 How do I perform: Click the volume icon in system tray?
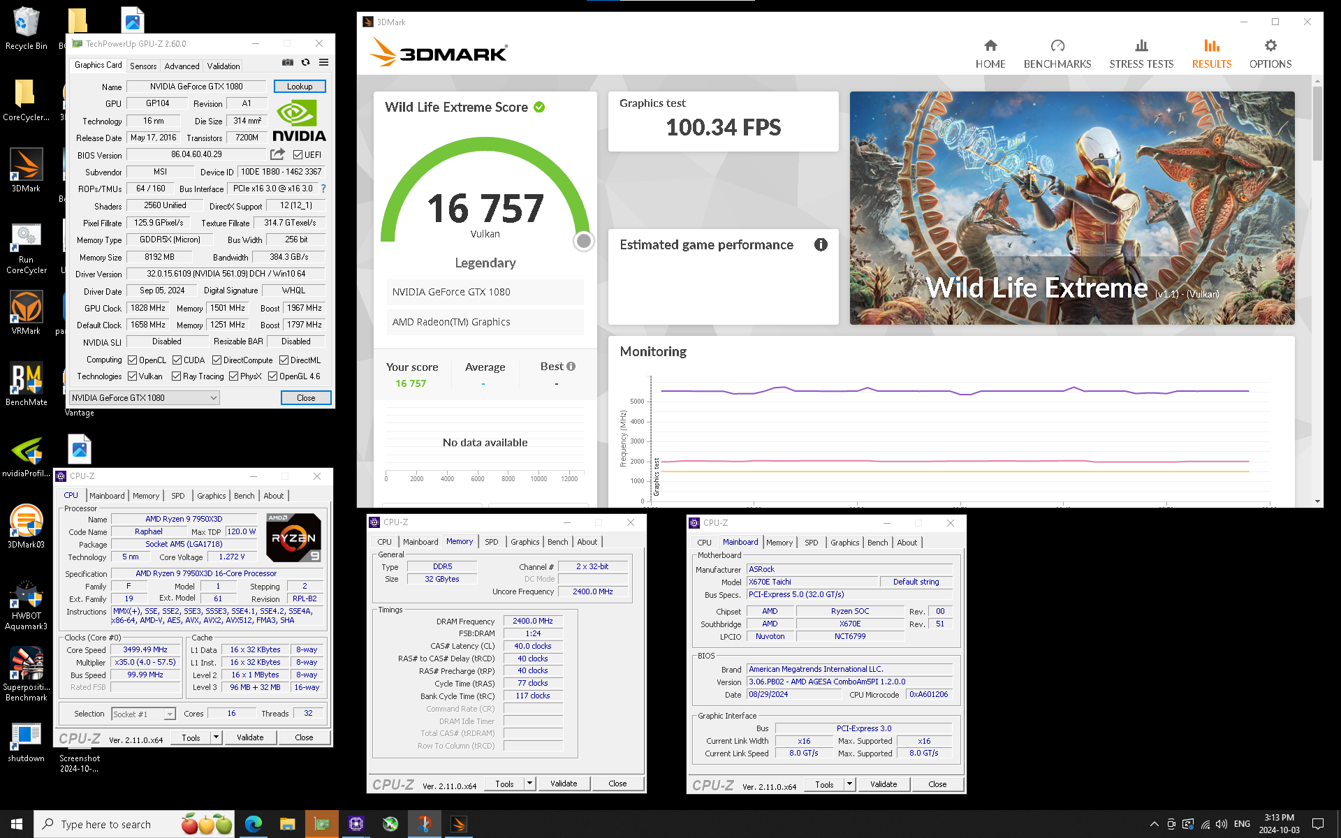point(1222,824)
